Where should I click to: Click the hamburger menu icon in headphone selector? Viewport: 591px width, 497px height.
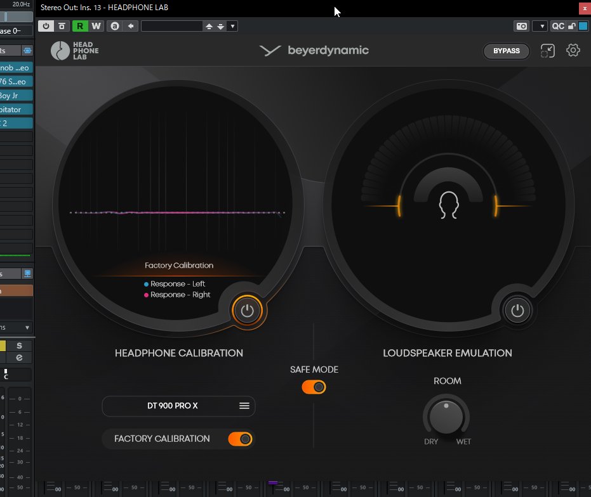[x=244, y=406]
